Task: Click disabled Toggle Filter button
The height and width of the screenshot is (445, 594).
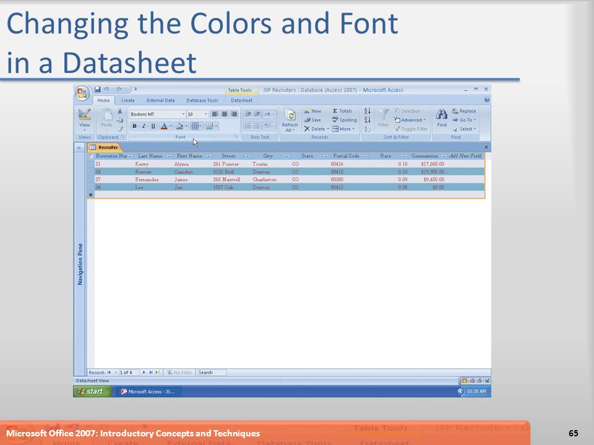Action: tap(411, 129)
